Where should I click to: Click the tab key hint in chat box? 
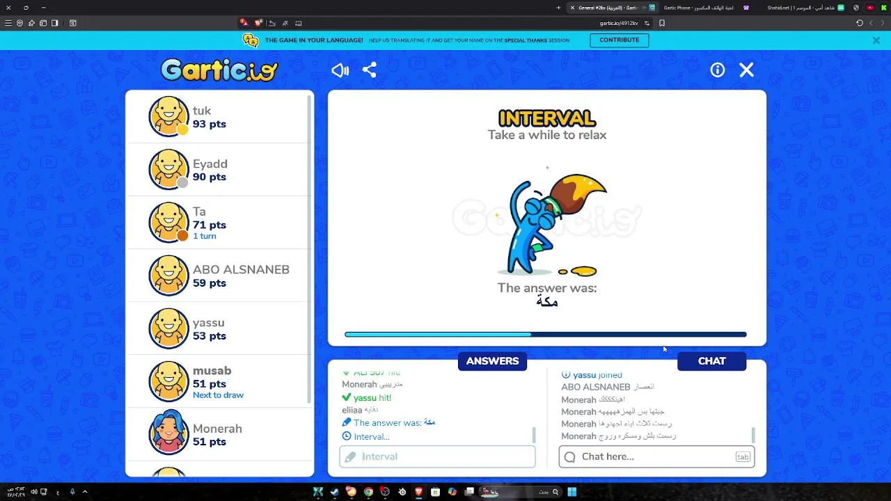[x=743, y=457]
